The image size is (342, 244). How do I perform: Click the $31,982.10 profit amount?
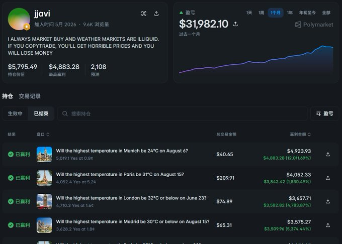pyautogui.click(x=204, y=24)
